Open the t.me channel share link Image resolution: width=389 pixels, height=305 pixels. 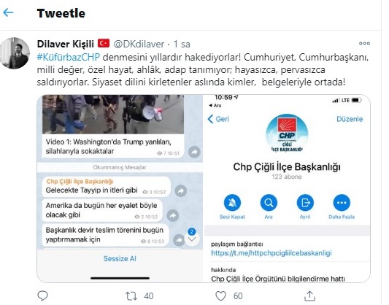click(x=271, y=253)
